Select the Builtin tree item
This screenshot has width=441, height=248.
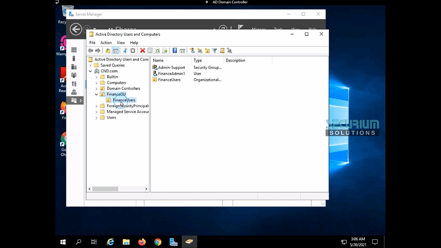pyautogui.click(x=112, y=77)
